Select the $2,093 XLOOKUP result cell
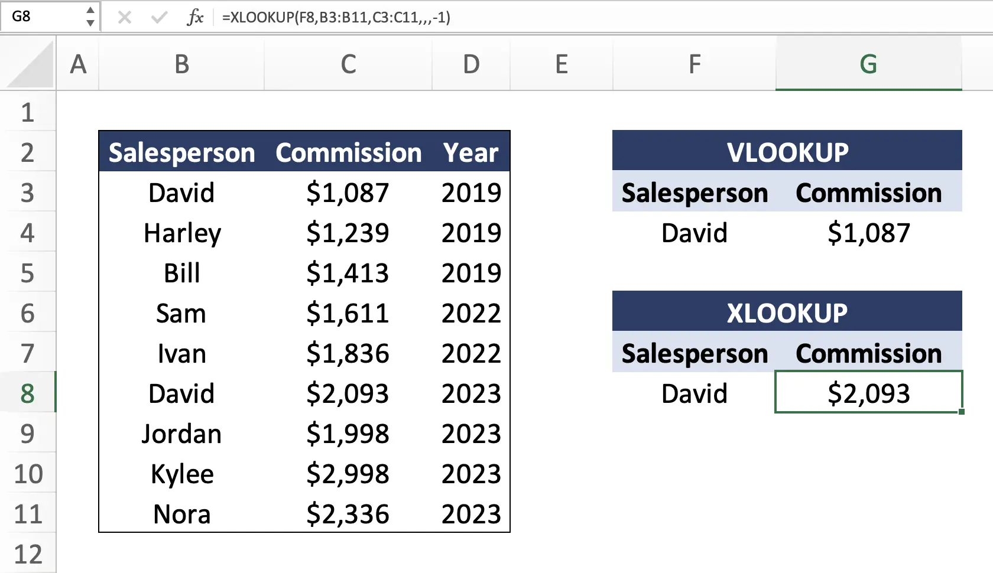The image size is (993, 573). [x=868, y=393]
